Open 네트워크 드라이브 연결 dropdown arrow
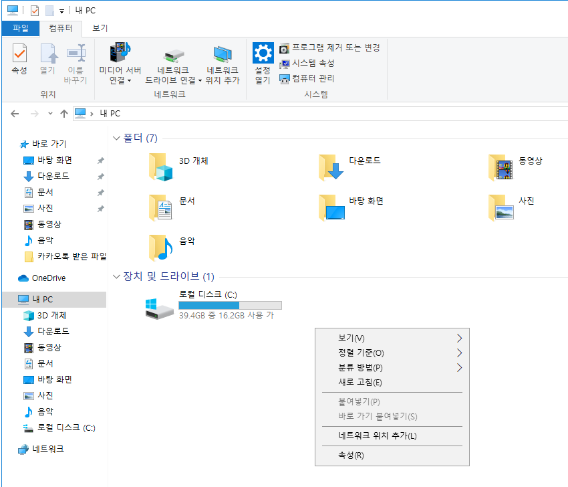568x487 pixels. click(200, 81)
